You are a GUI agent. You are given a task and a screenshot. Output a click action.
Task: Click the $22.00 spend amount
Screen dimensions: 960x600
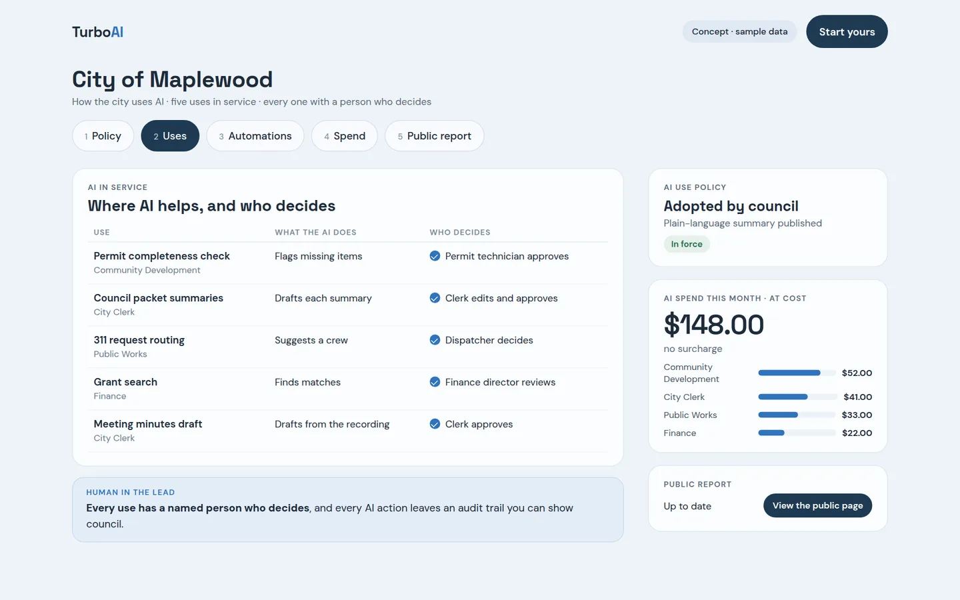[x=857, y=433]
